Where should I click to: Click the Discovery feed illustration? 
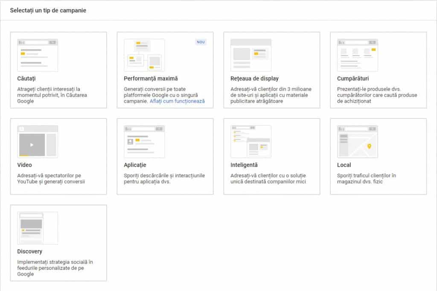click(38, 228)
